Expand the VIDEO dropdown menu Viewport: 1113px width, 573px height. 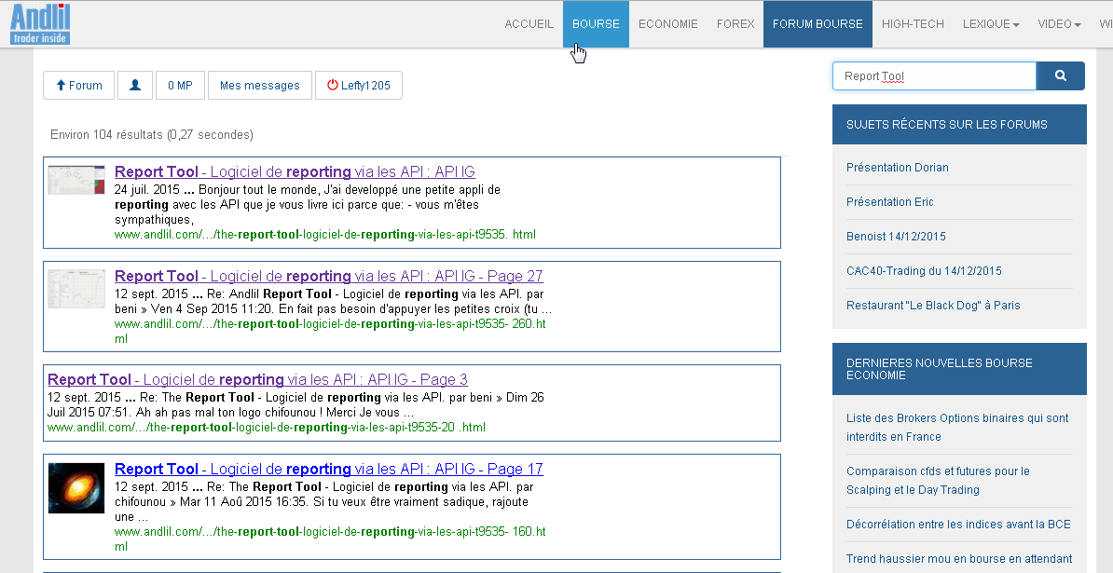tap(1059, 24)
